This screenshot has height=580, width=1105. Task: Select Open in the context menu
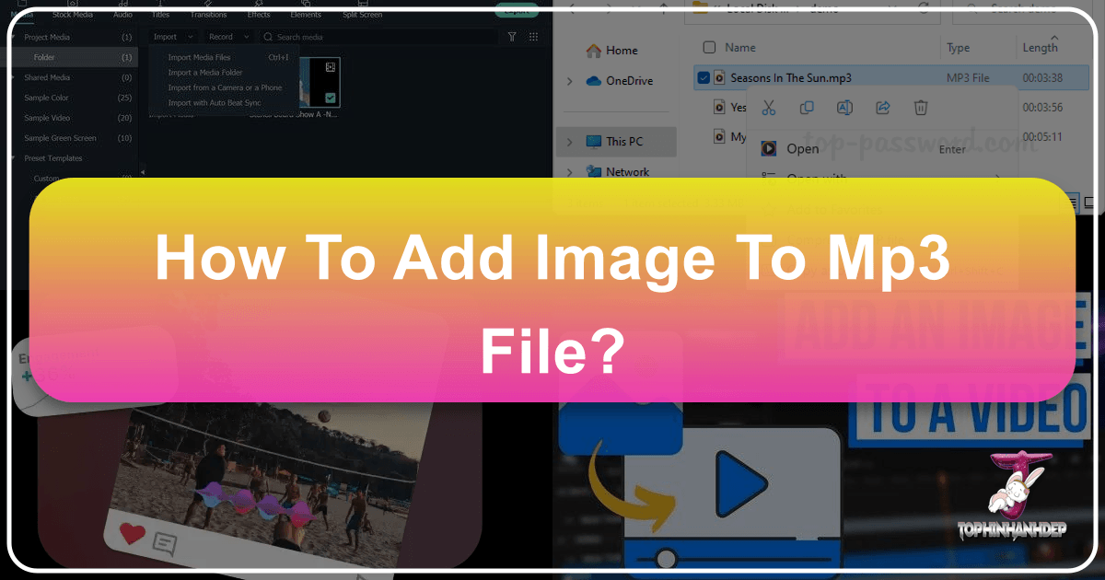point(802,149)
